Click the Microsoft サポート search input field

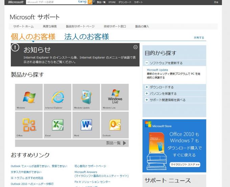(52, 2)
